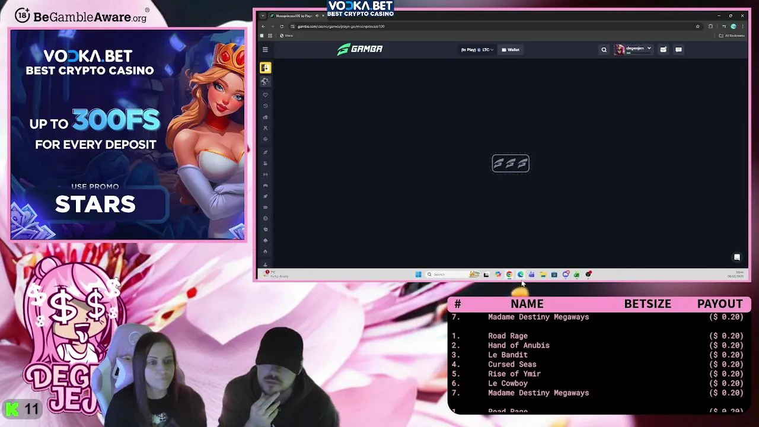Viewport: 759px width, 427px height.
Task: Select the Le Bandit row
Action: pos(599,355)
